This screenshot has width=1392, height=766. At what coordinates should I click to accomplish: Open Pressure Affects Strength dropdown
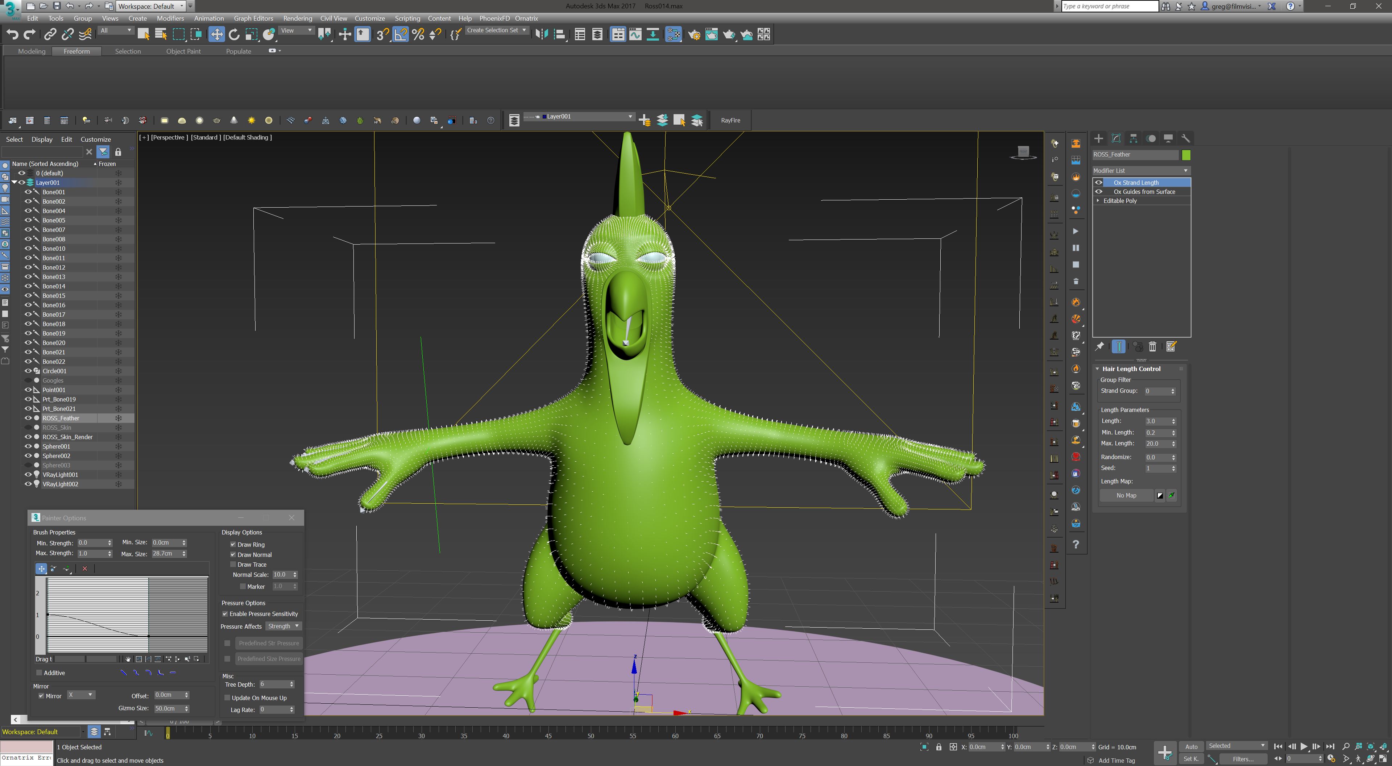(x=283, y=626)
